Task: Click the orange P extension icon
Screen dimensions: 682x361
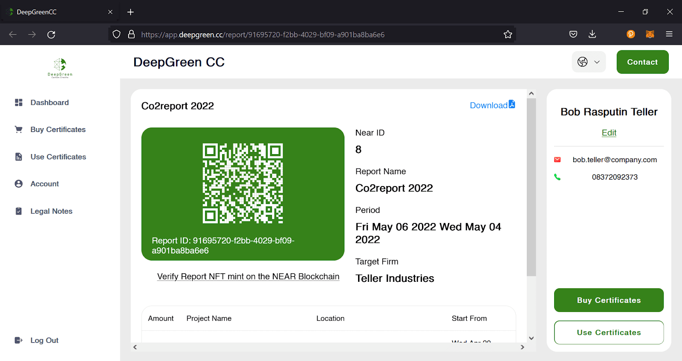Action: (631, 34)
